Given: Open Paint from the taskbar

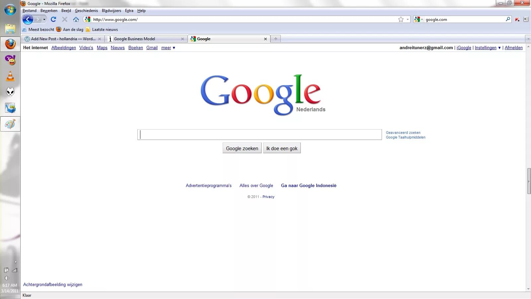Looking at the screenshot, I should 10,124.
